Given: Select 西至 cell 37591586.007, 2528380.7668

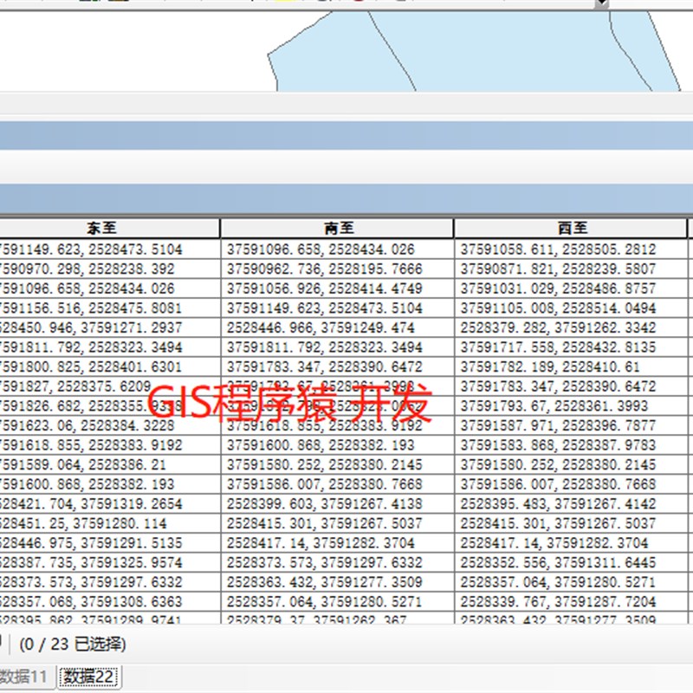Looking at the screenshot, I should tap(571, 484).
